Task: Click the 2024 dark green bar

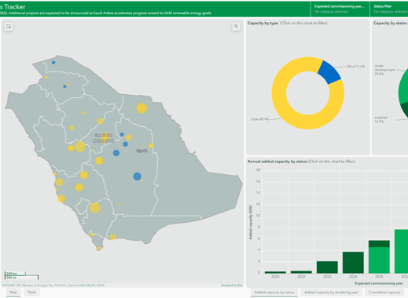Action: 353,263
